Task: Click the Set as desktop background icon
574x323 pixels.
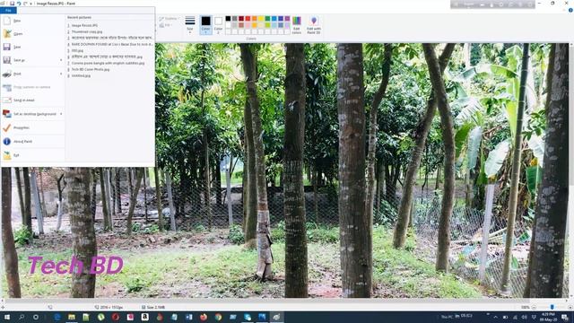Action: tap(7, 114)
